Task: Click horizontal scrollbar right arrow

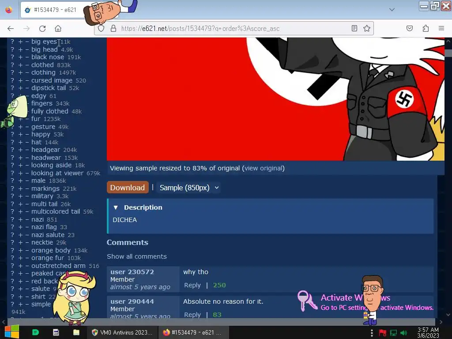Action: click(441, 322)
